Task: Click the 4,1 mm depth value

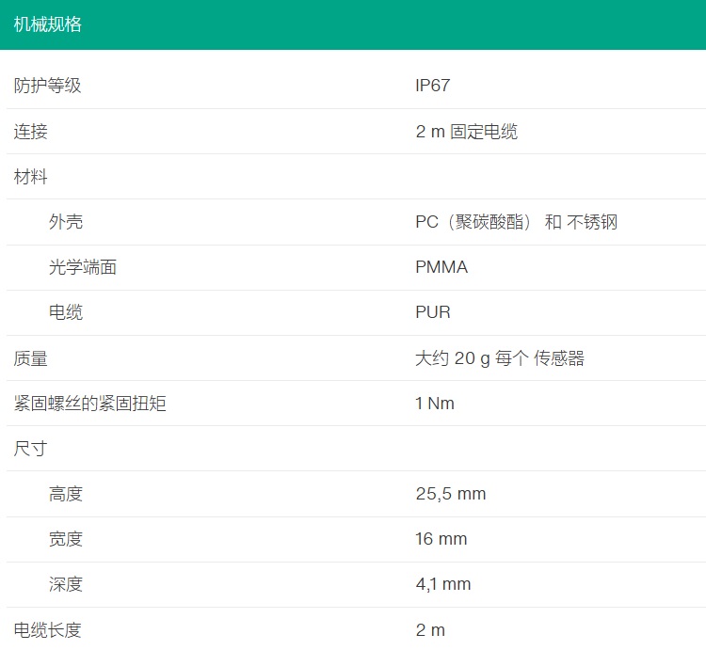Action: coord(443,584)
